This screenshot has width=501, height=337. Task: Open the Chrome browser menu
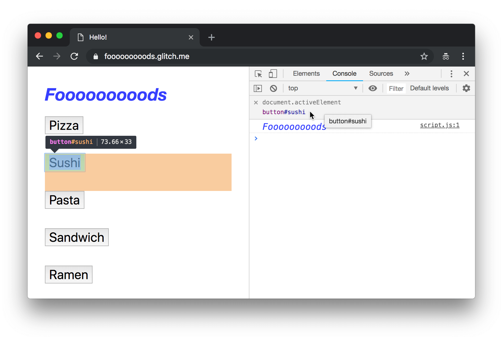click(463, 56)
